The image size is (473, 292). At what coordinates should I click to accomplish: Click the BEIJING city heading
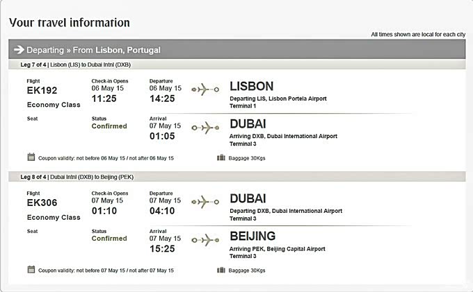tap(252, 236)
